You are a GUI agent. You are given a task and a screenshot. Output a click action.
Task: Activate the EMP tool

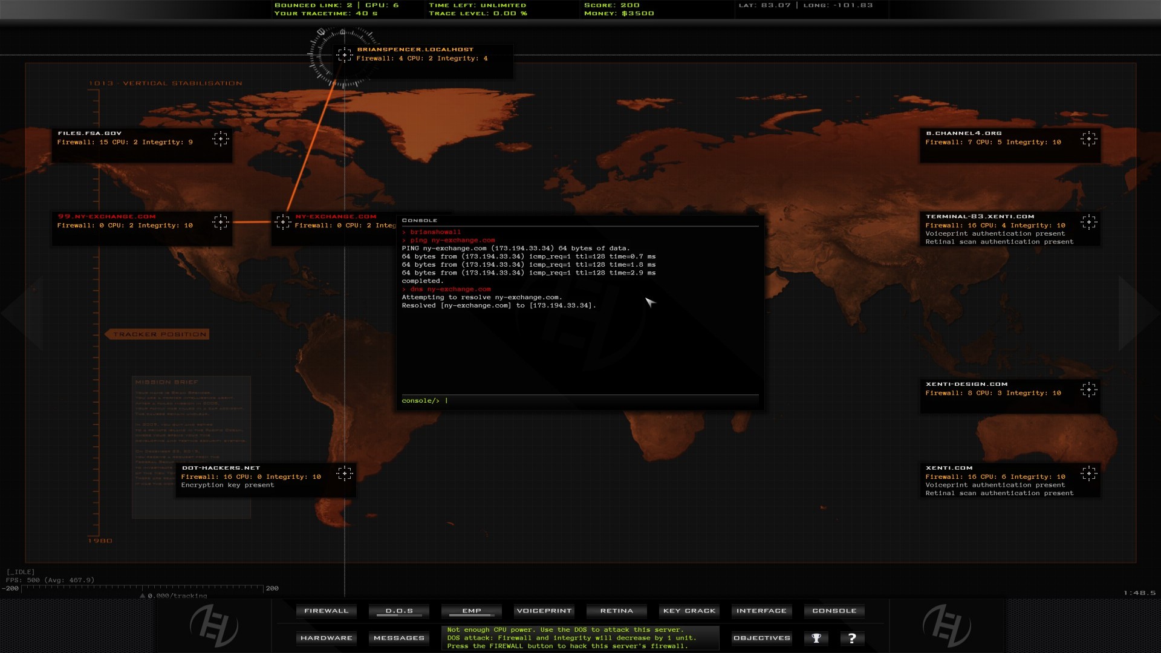coord(472,611)
